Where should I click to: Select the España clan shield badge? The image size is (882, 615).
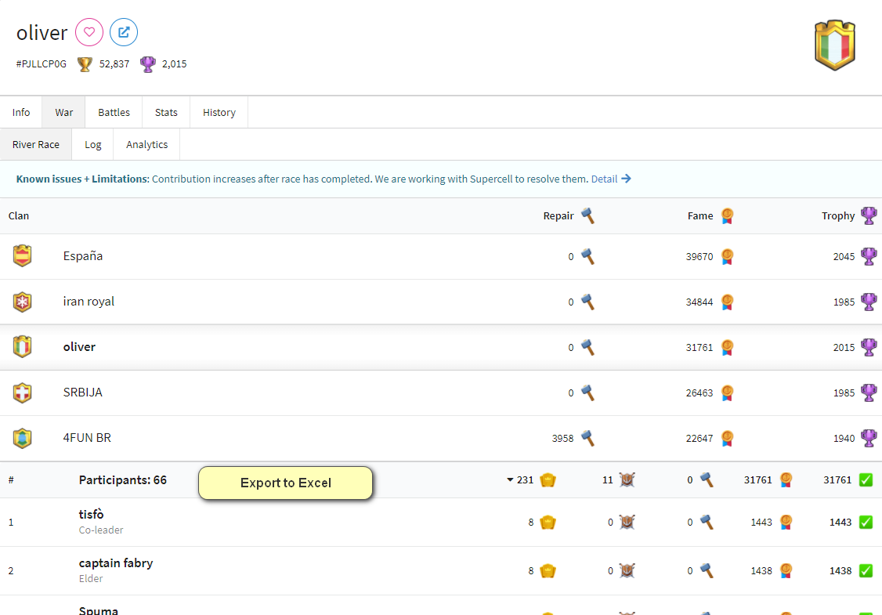point(23,255)
